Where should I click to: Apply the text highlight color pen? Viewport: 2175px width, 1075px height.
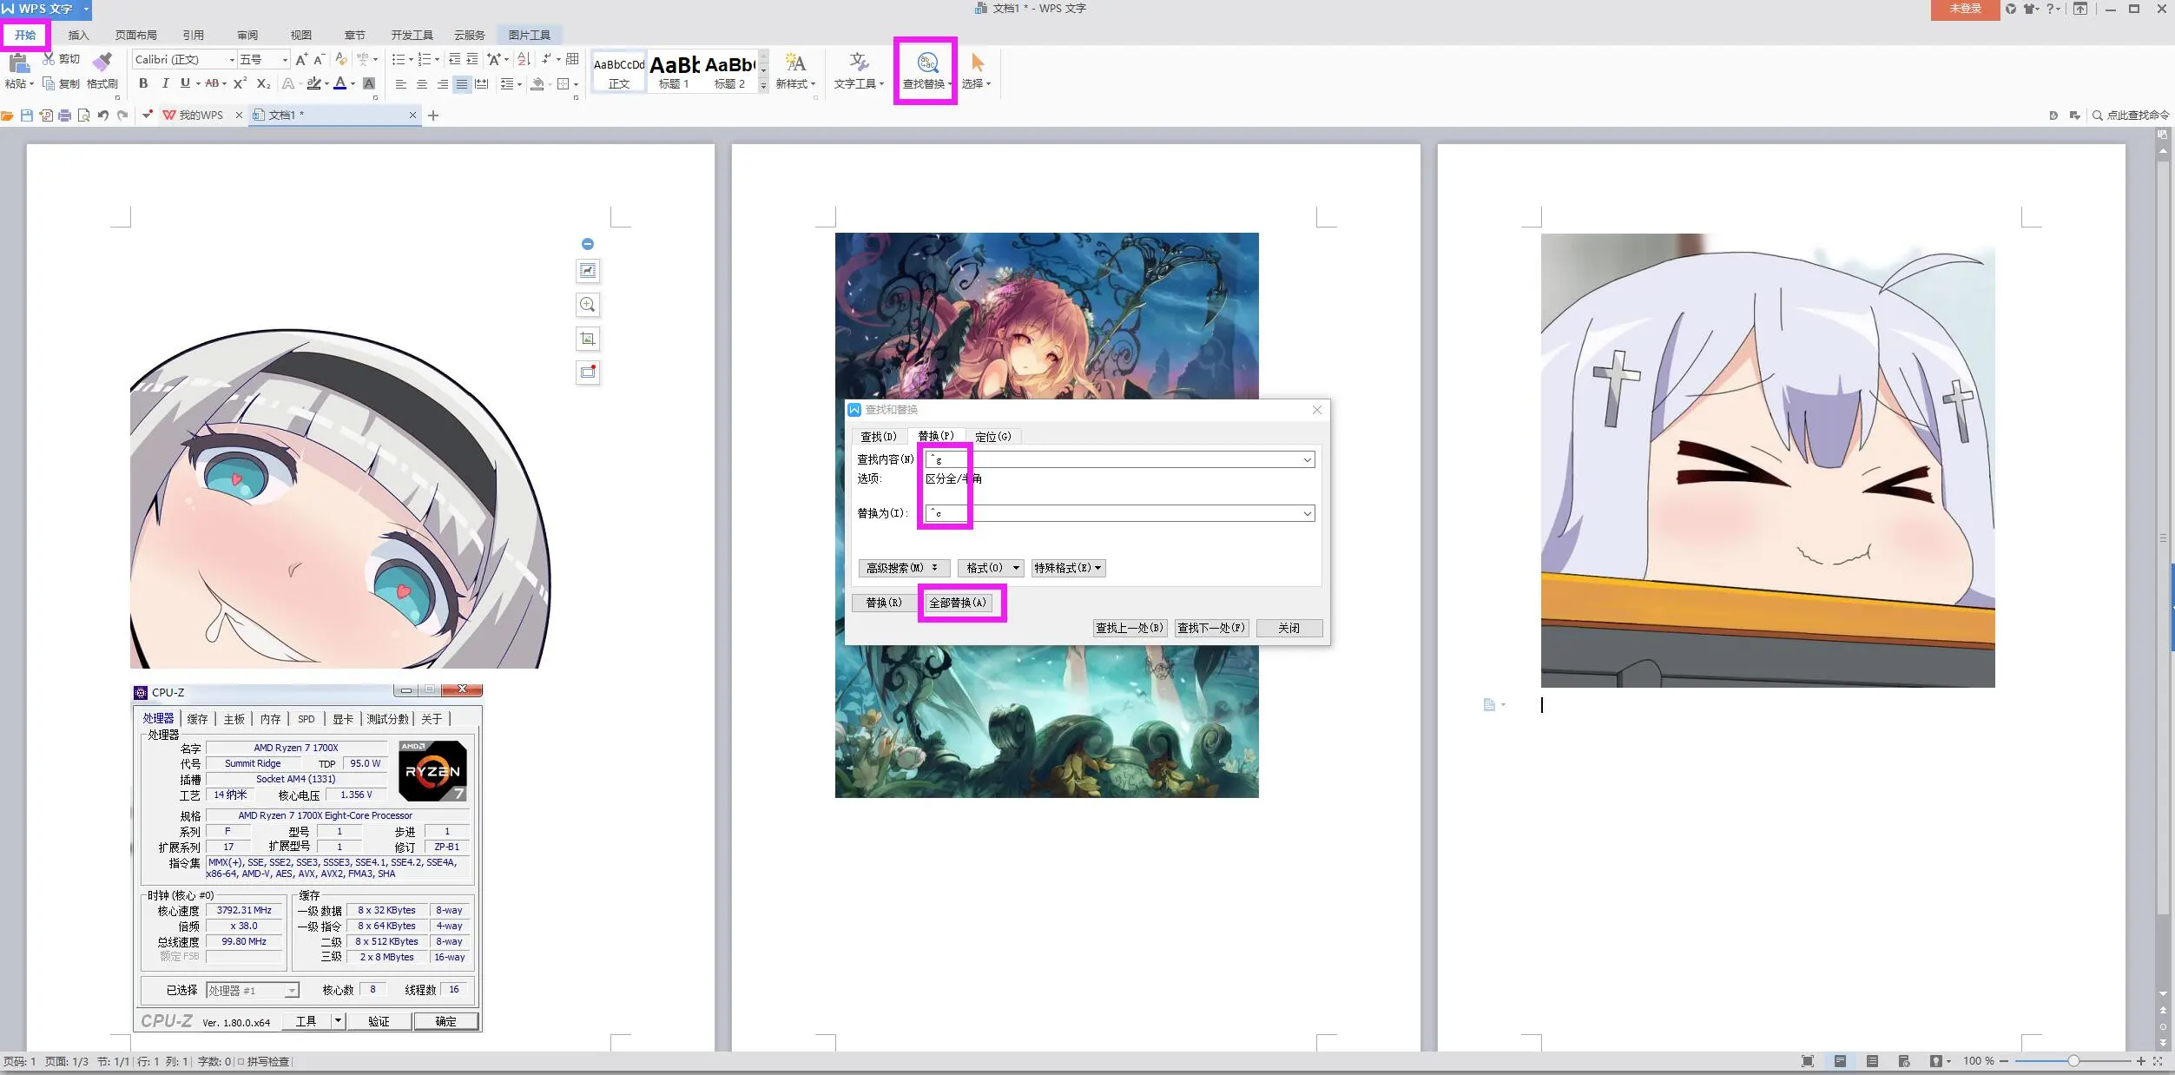click(313, 83)
